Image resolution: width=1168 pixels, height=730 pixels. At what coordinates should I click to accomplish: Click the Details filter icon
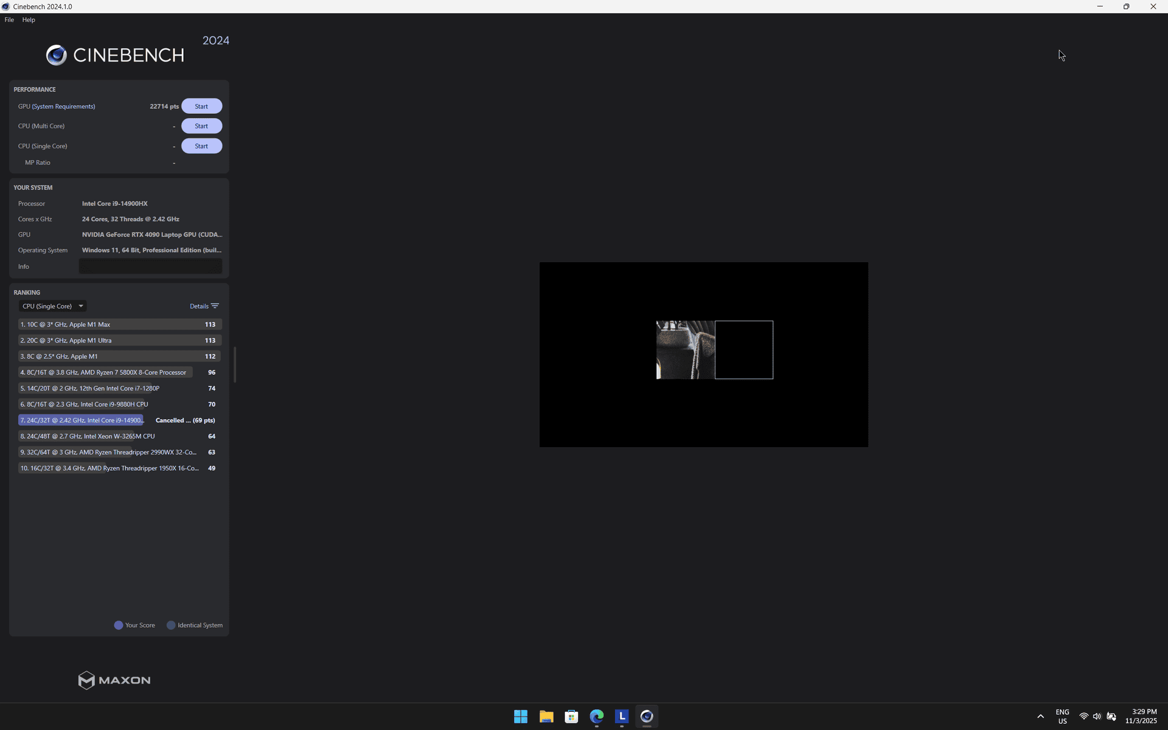(215, 306)
